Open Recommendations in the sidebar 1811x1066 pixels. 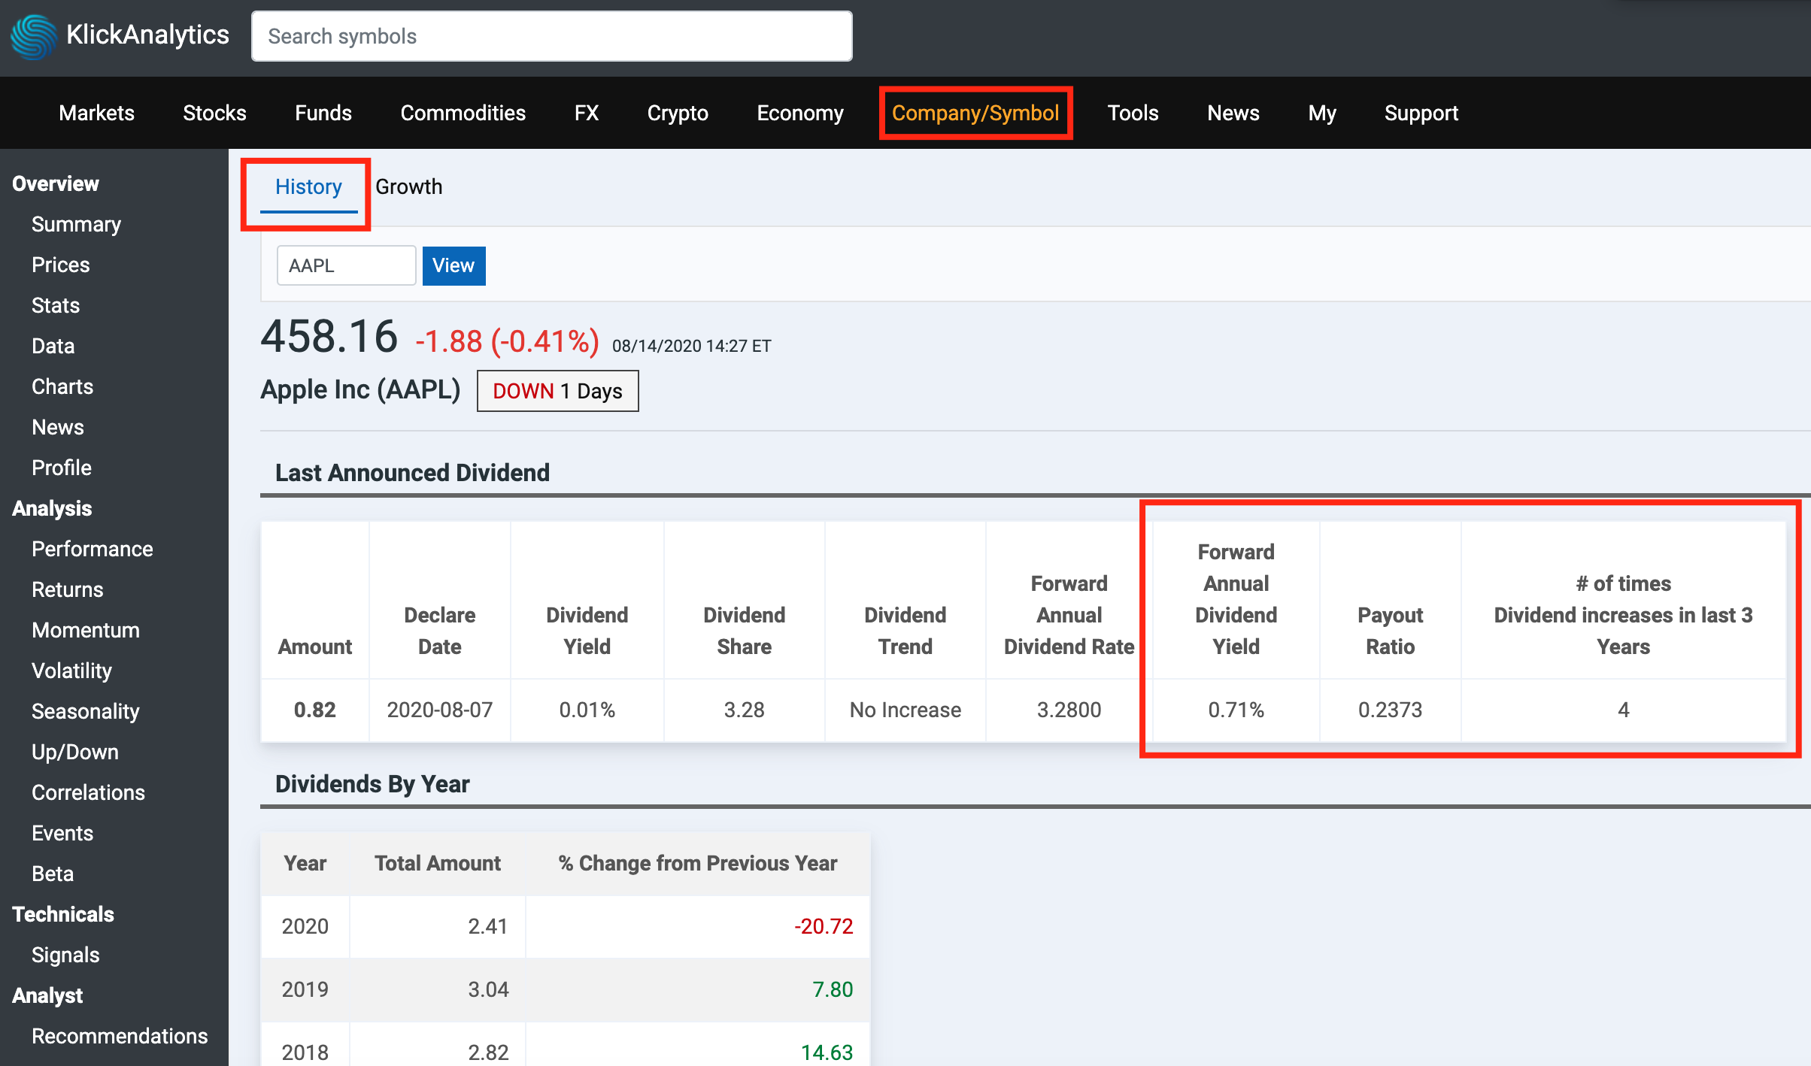point(120,1036)
